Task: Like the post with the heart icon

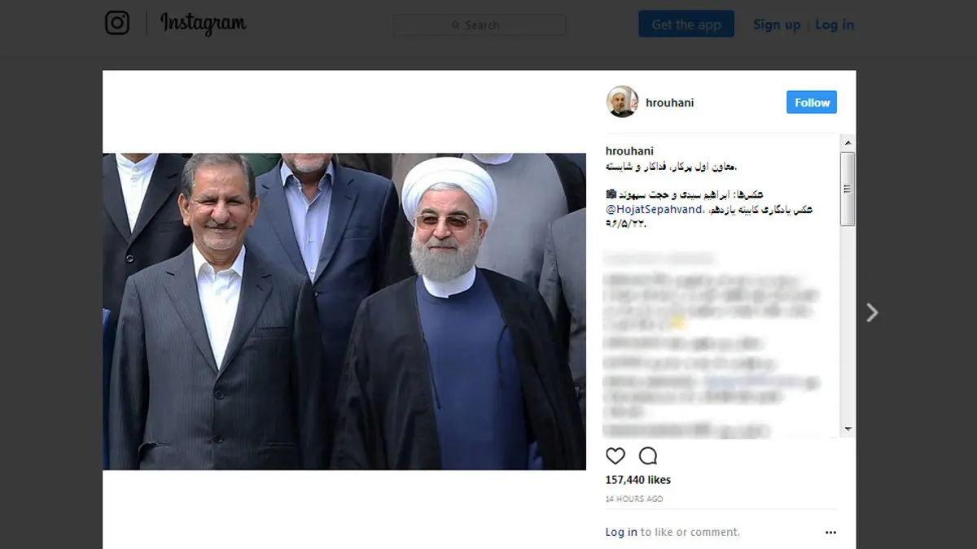Action: click(616, 455)
